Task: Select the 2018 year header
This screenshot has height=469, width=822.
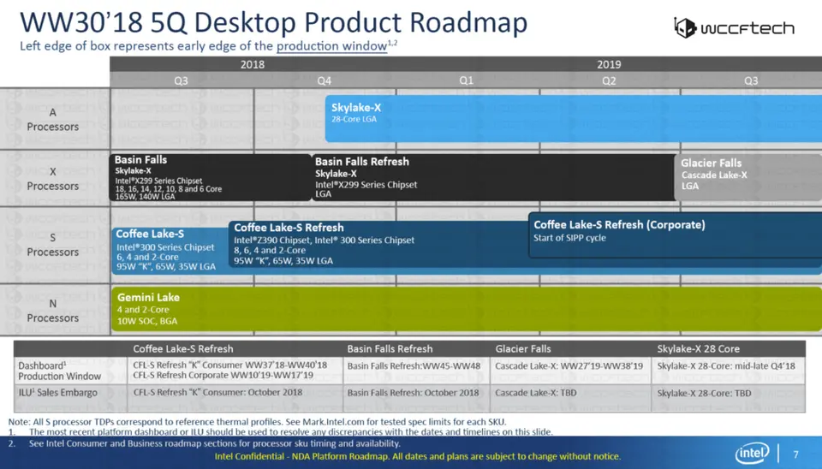Action: (x=253, y=64)
